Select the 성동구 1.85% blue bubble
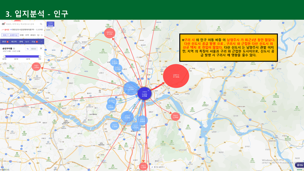304x171 pixels. (x=111, y=106)
